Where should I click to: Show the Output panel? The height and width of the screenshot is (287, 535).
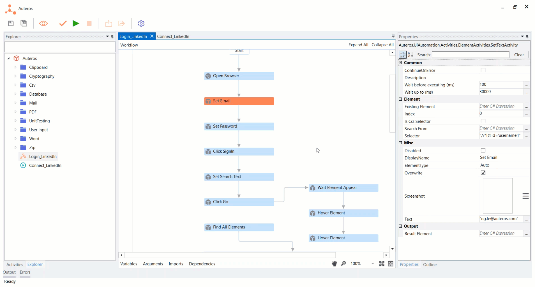tap(9, 272)
